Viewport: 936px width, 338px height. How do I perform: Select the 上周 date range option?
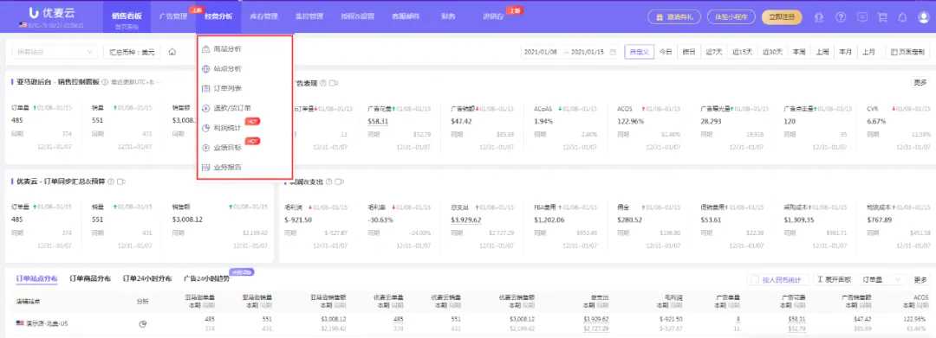click(822, 52)
